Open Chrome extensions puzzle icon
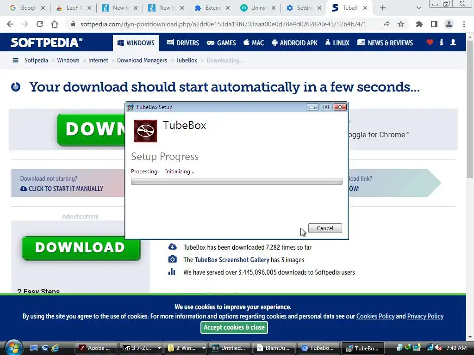 (419, 24)
